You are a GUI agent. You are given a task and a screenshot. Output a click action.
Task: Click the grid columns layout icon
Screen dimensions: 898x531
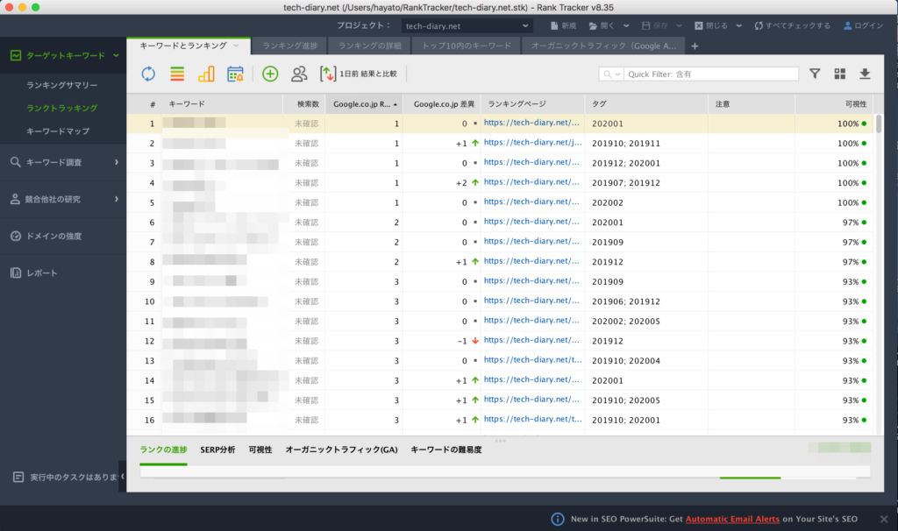click(x=839, y=74)
